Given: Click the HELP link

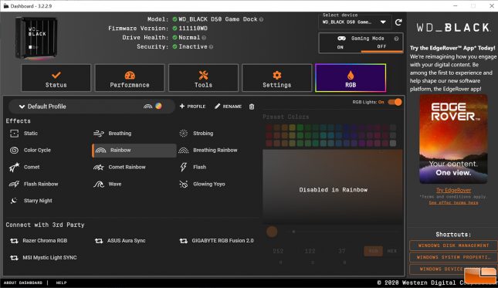Looking at the screenshot, I should coord(61,283).
